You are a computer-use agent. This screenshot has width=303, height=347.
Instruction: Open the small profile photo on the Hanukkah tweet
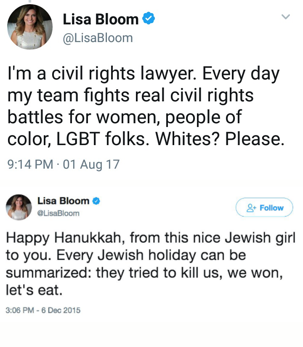18,207
